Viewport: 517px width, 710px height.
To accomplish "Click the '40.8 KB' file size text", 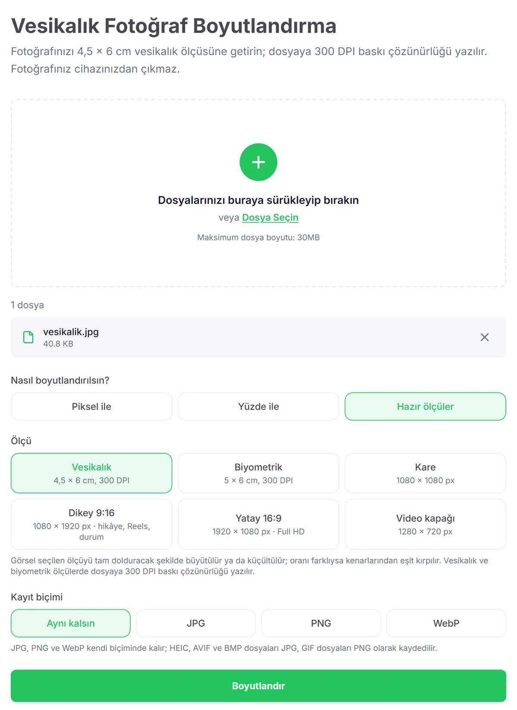I will [58, 344].
